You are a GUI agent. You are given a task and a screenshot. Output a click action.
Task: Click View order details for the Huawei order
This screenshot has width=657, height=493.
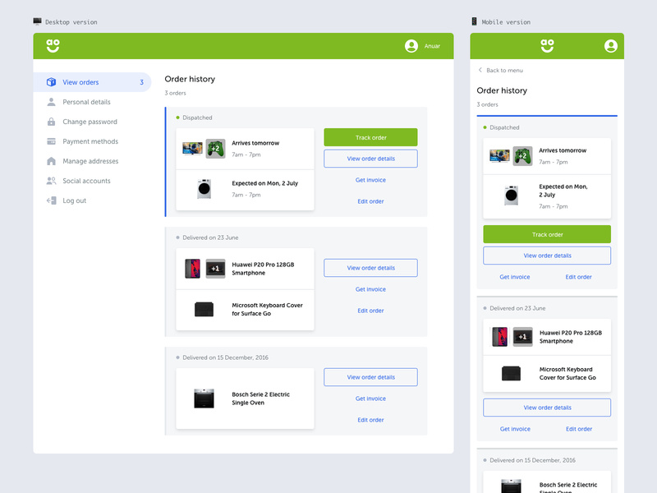coord(371,267)
